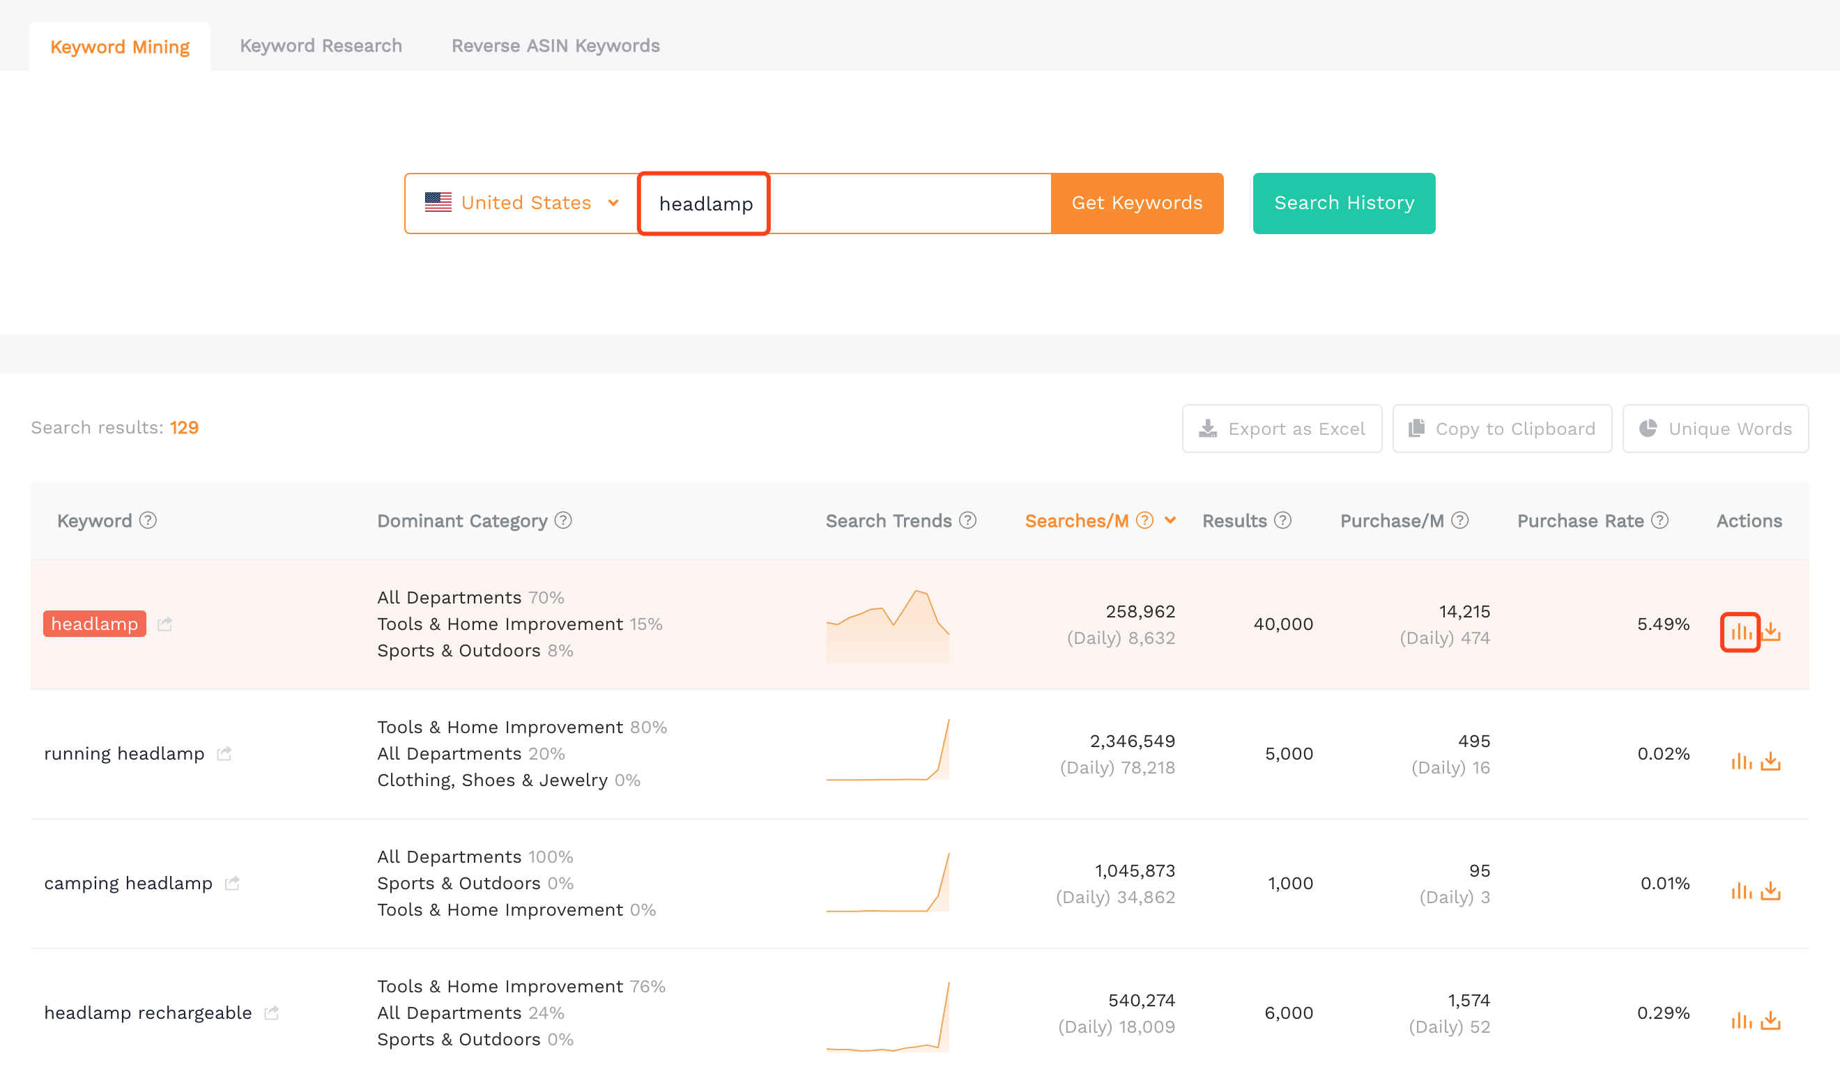View search trend chart for headlamp
The image size is (1840, 1076).
pos(888,626)
